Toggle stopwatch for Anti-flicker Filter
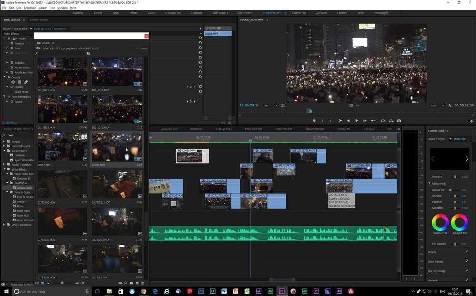 (12, 72)
